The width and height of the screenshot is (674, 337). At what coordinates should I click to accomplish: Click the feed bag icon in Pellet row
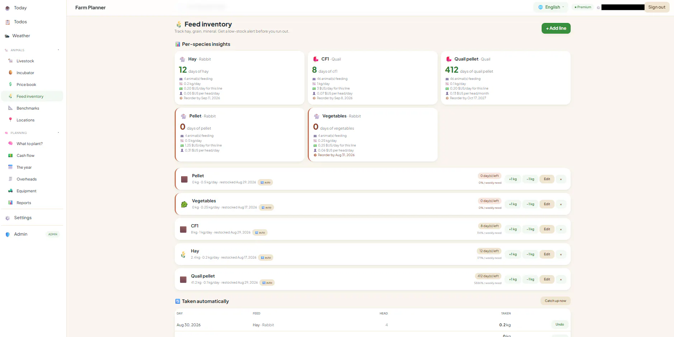184,179
